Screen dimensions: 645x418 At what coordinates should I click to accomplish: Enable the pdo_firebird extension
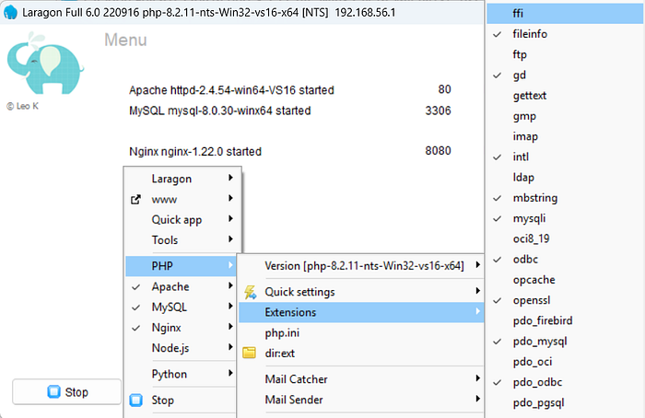tap(565, 320)
